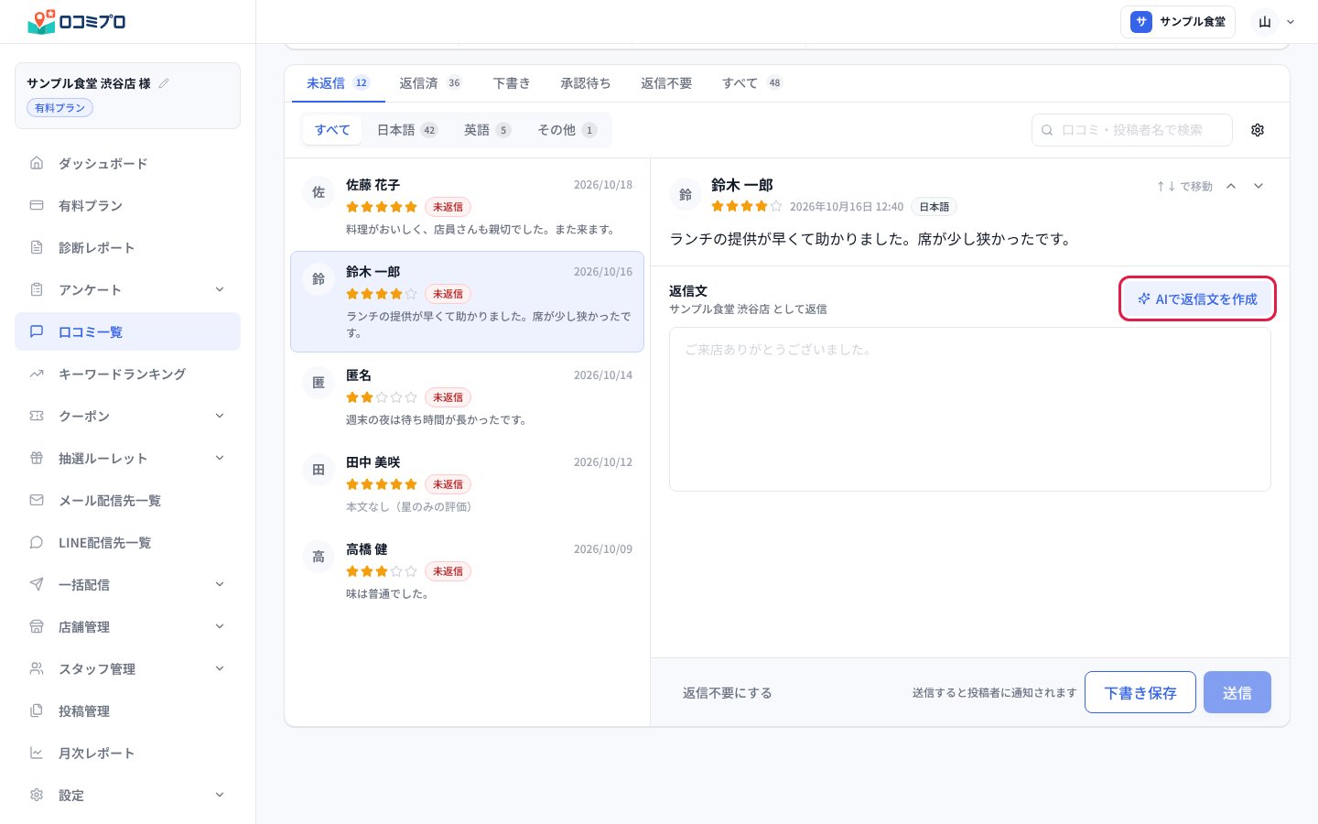
Task: Expand the アンケート submenu
Action: (x=220, y=289)
